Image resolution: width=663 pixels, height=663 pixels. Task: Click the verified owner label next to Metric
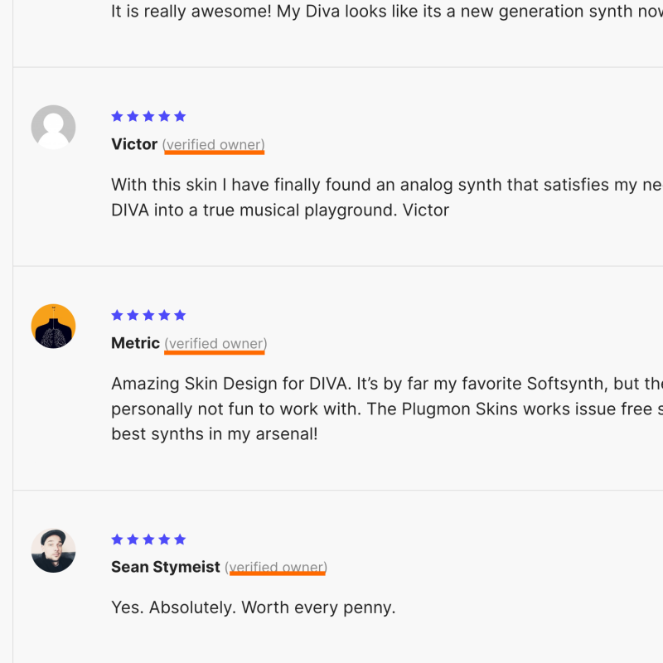point(215,344)
